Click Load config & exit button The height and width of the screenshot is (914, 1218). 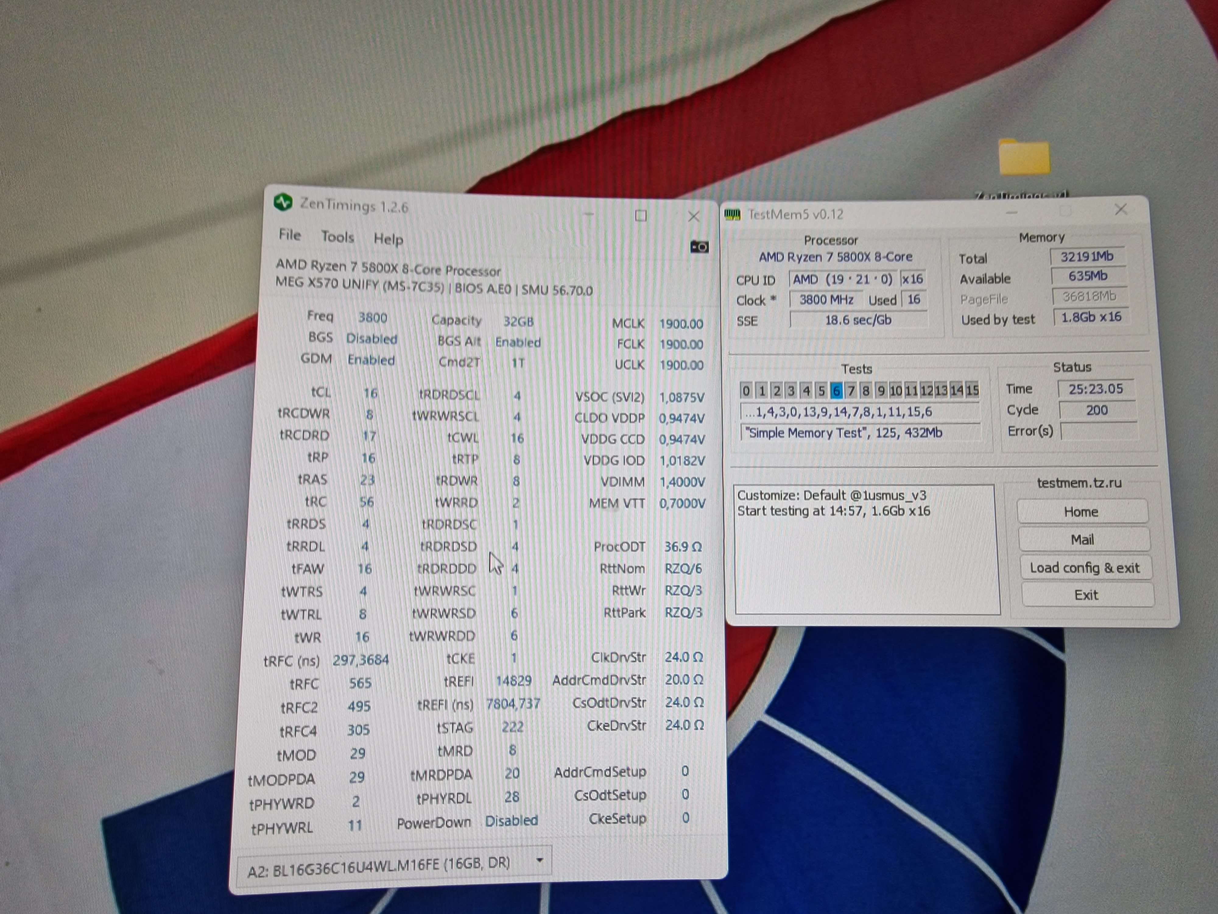tap(1085, 568)
